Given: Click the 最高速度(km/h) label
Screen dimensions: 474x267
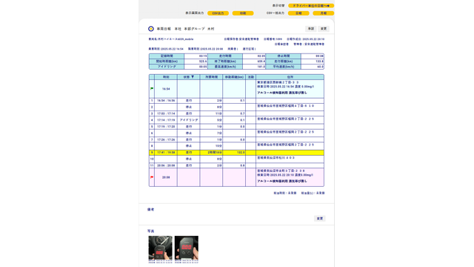Looking at the screenshot, I should tap(225, 67).
